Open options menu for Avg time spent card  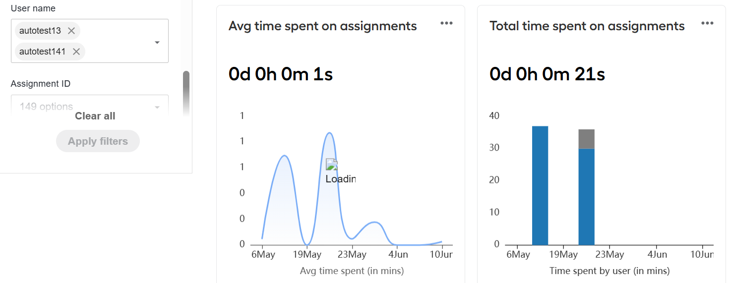coord(446,23)
